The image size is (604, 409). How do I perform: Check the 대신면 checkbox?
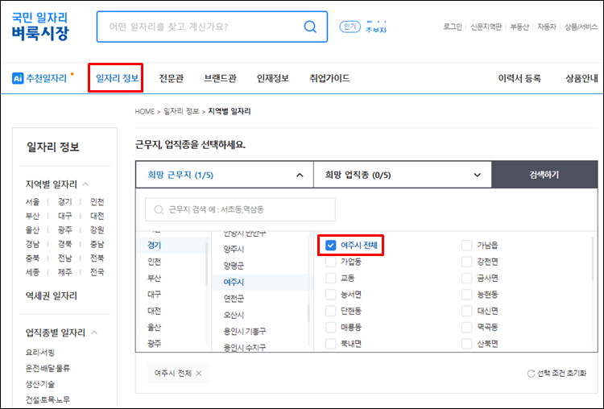coord(466,311)
